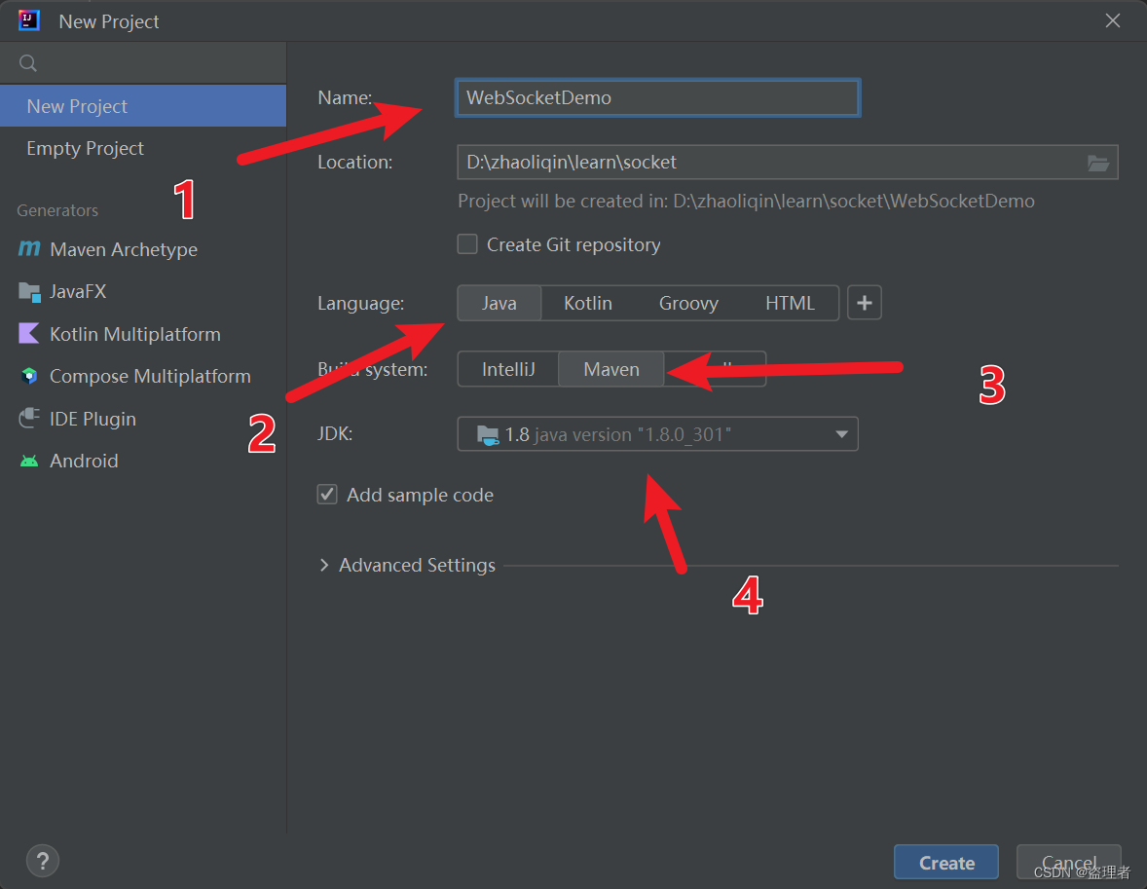Set build system to IntelliJ
Viewport: 1147px width, 889px height.
(508, 369)
